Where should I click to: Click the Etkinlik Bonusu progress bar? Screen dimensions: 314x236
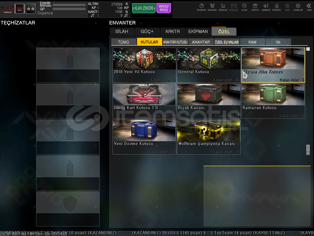click(69, 5)
